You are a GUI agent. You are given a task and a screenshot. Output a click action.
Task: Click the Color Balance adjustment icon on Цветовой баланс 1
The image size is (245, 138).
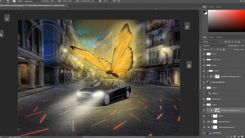(x=208, y=122)
